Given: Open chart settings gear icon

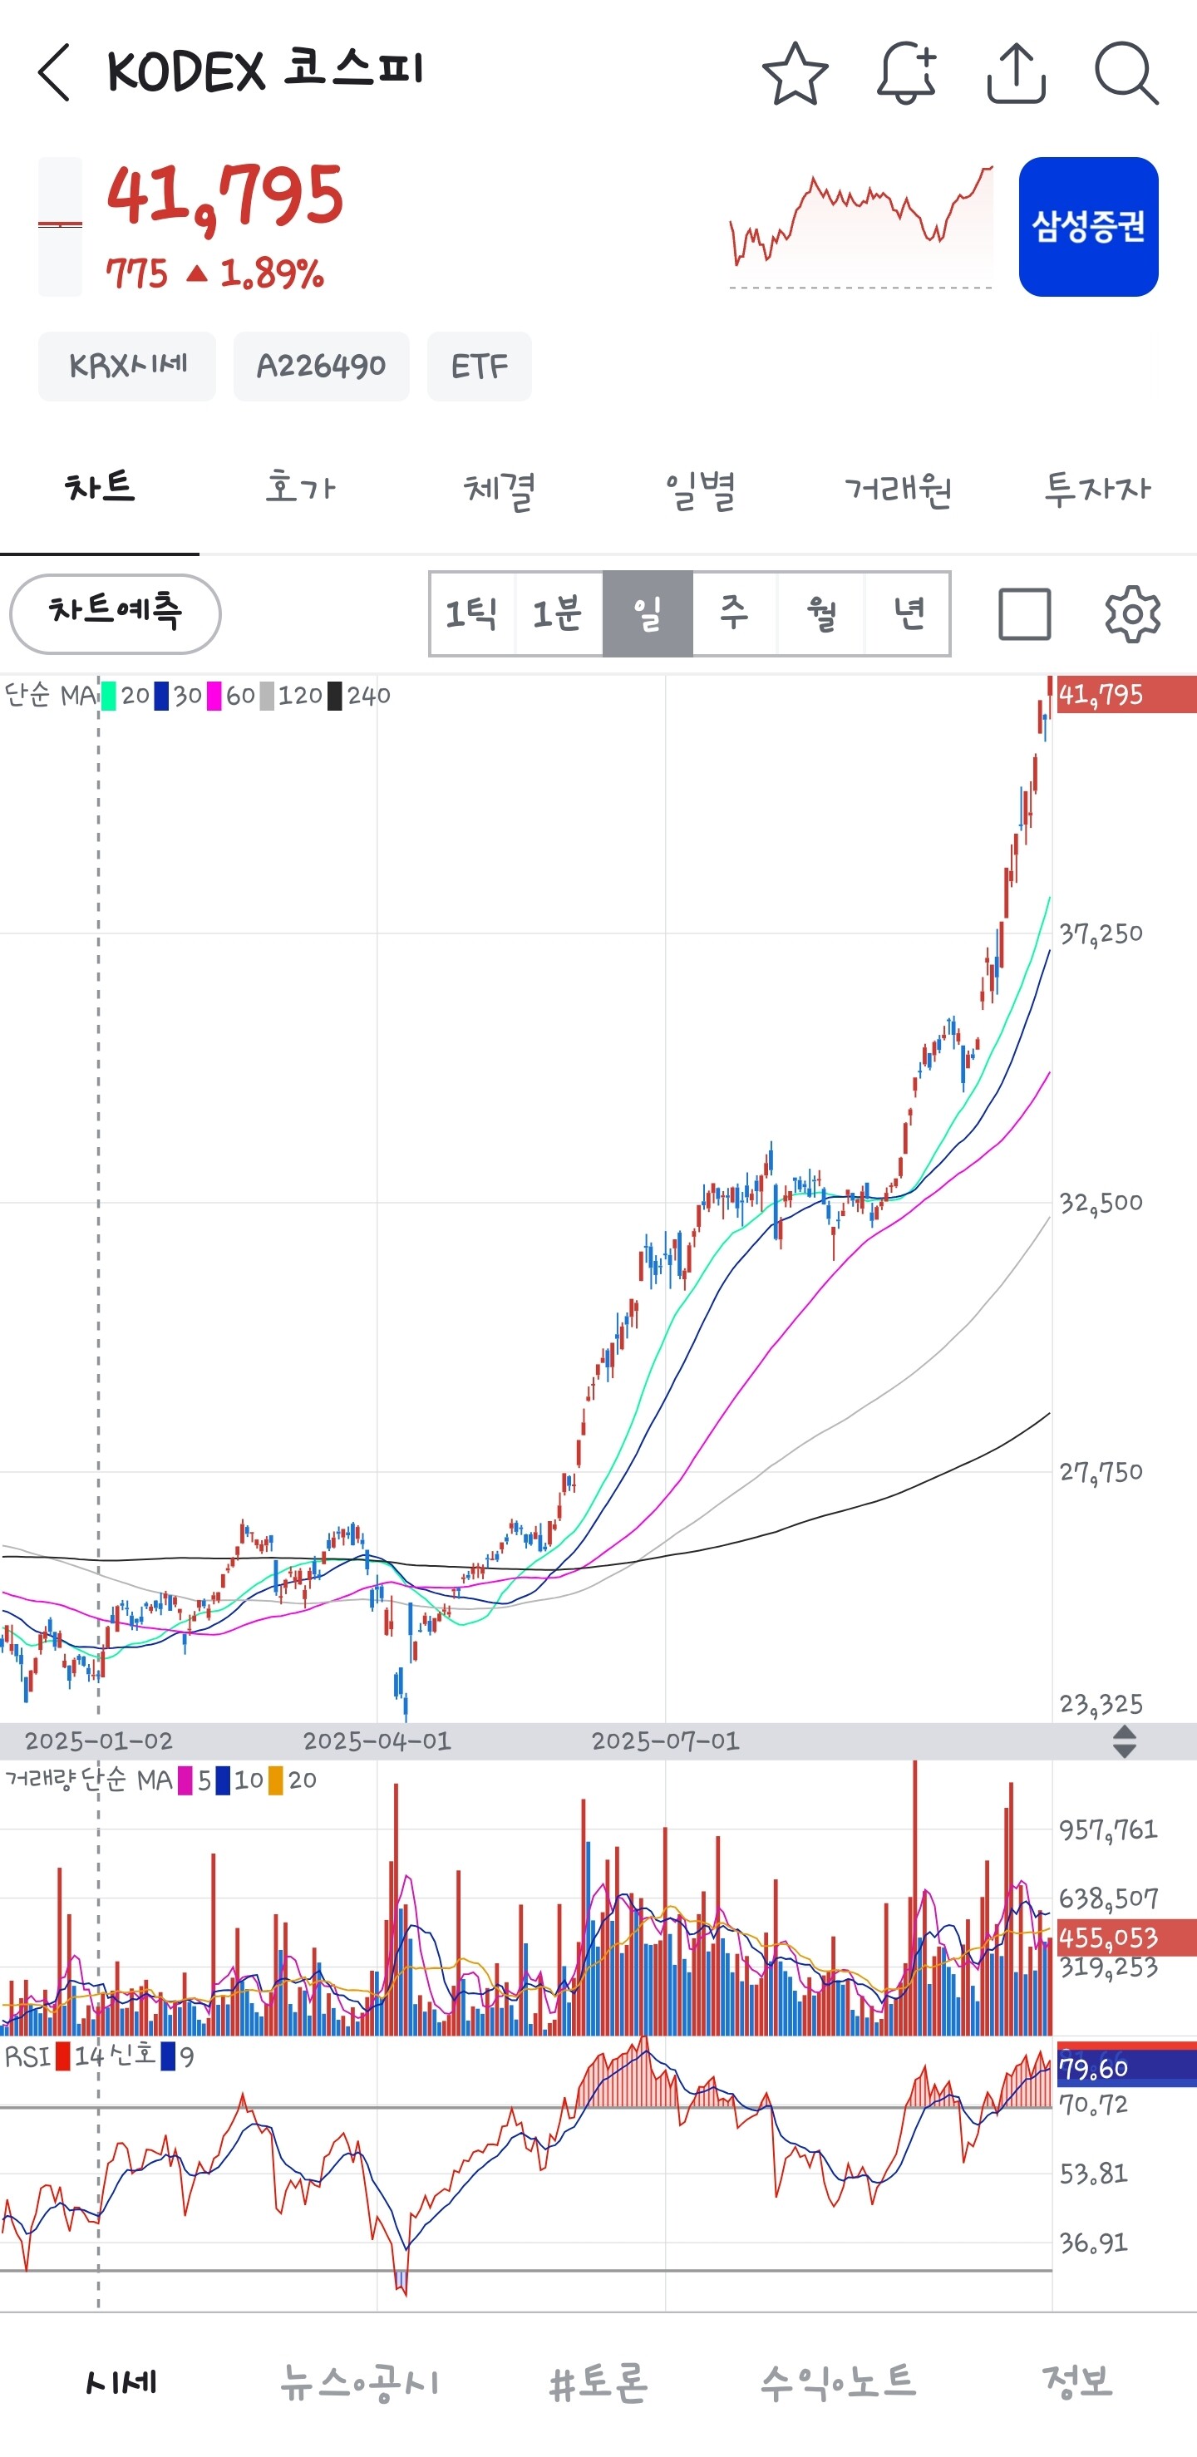Looking at the screenshot, I should [1132, 613].
